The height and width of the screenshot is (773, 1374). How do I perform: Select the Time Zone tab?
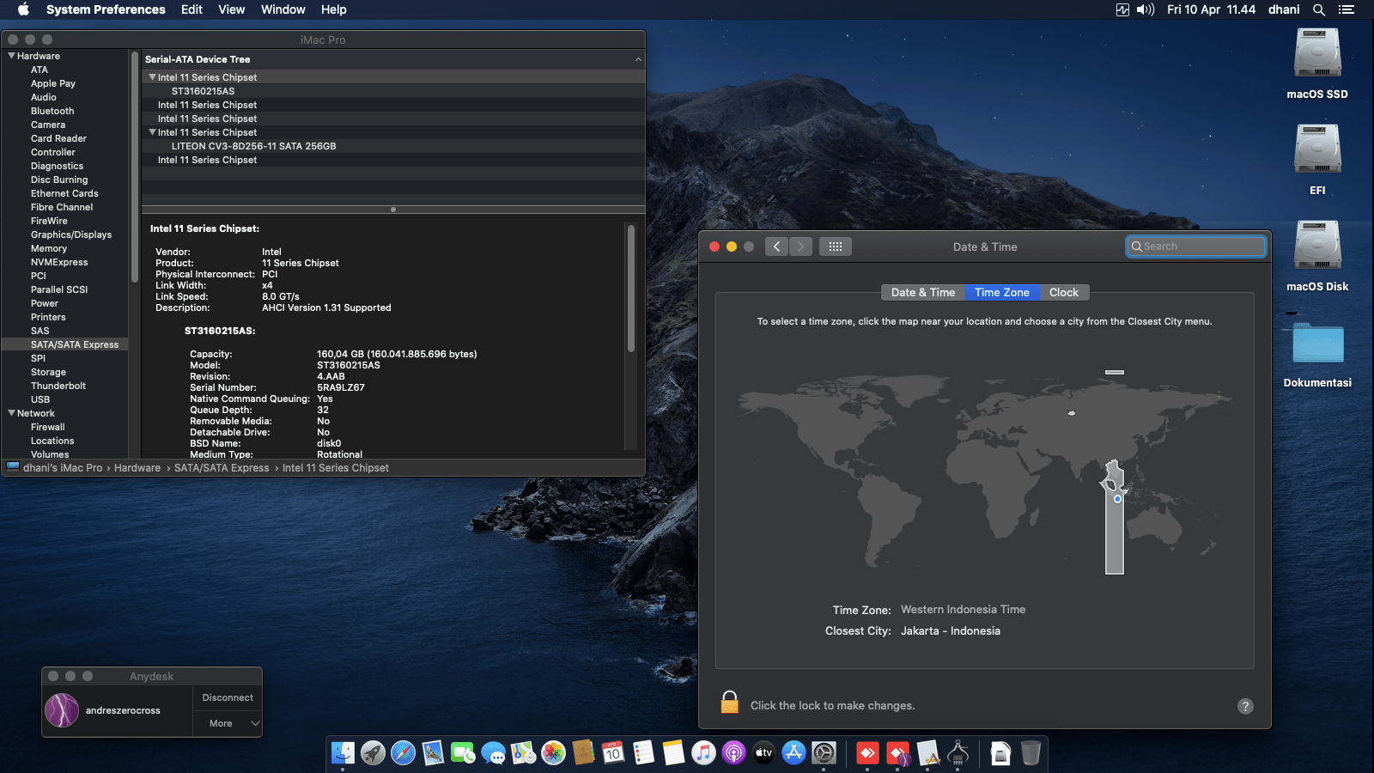pyautogui.click(x=1002, y=292)
